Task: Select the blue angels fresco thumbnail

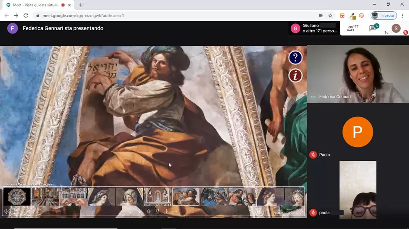Action: tap(214, 197)
